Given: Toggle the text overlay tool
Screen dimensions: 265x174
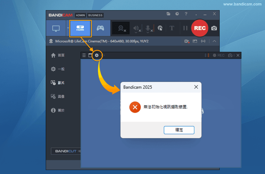Looking at the screenshot, I should click(x=172, y=28).
